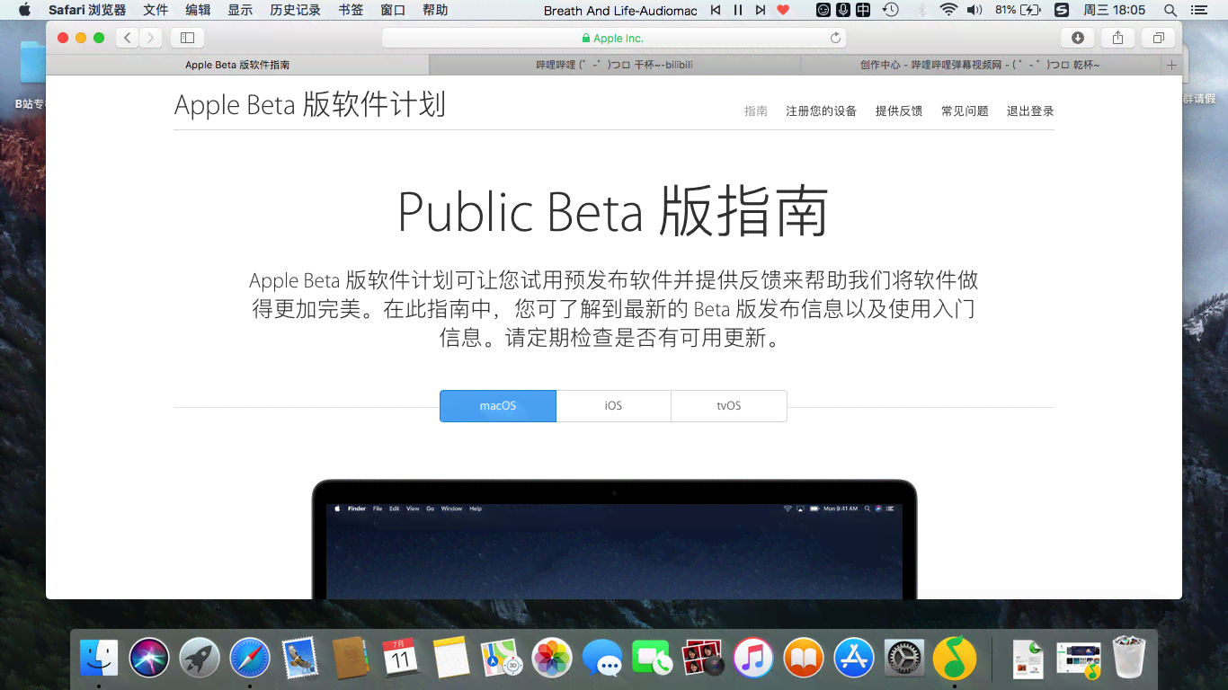Show the Safari sidebar
Screen dimensions: 1228x690
[x=187, y=38]
